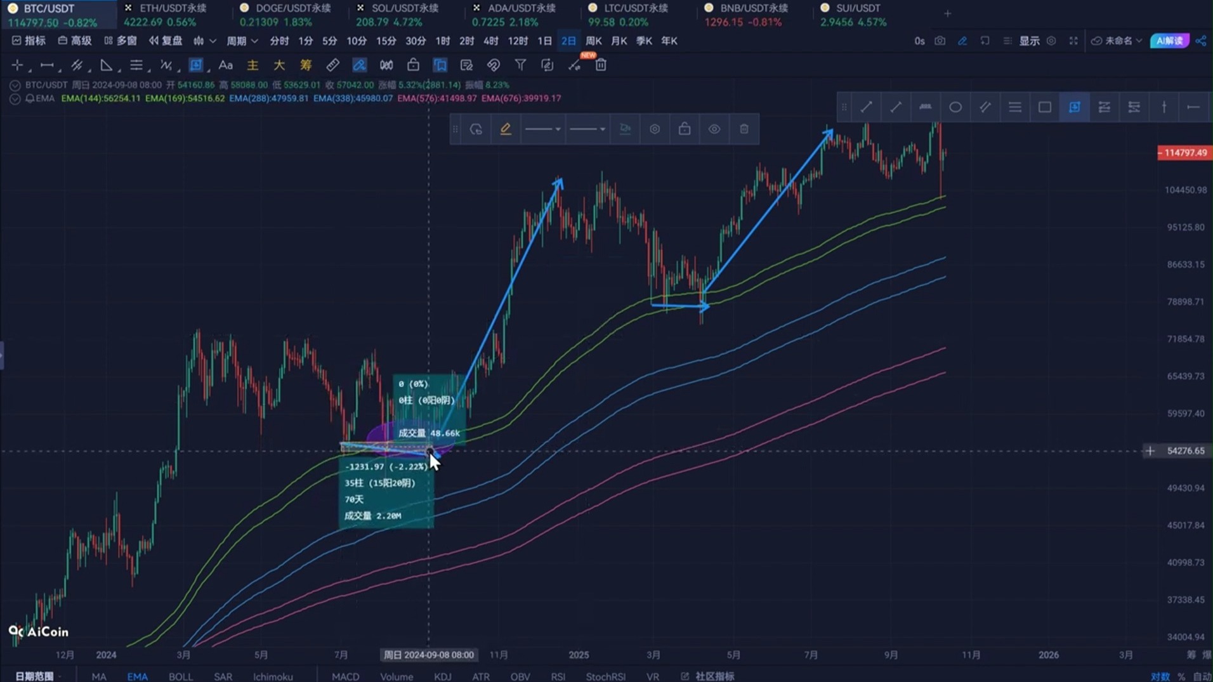Image resolution: width=1213 pixels, height=682 pixels.
Task: Open line style dropdown in edit bar
Action: point(543,129)
